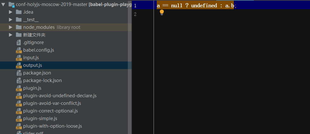Screen dimensions: 310x134
Task: Open plugin-avoid-var-conflict.js file
Action: click(x=52, y=103)
